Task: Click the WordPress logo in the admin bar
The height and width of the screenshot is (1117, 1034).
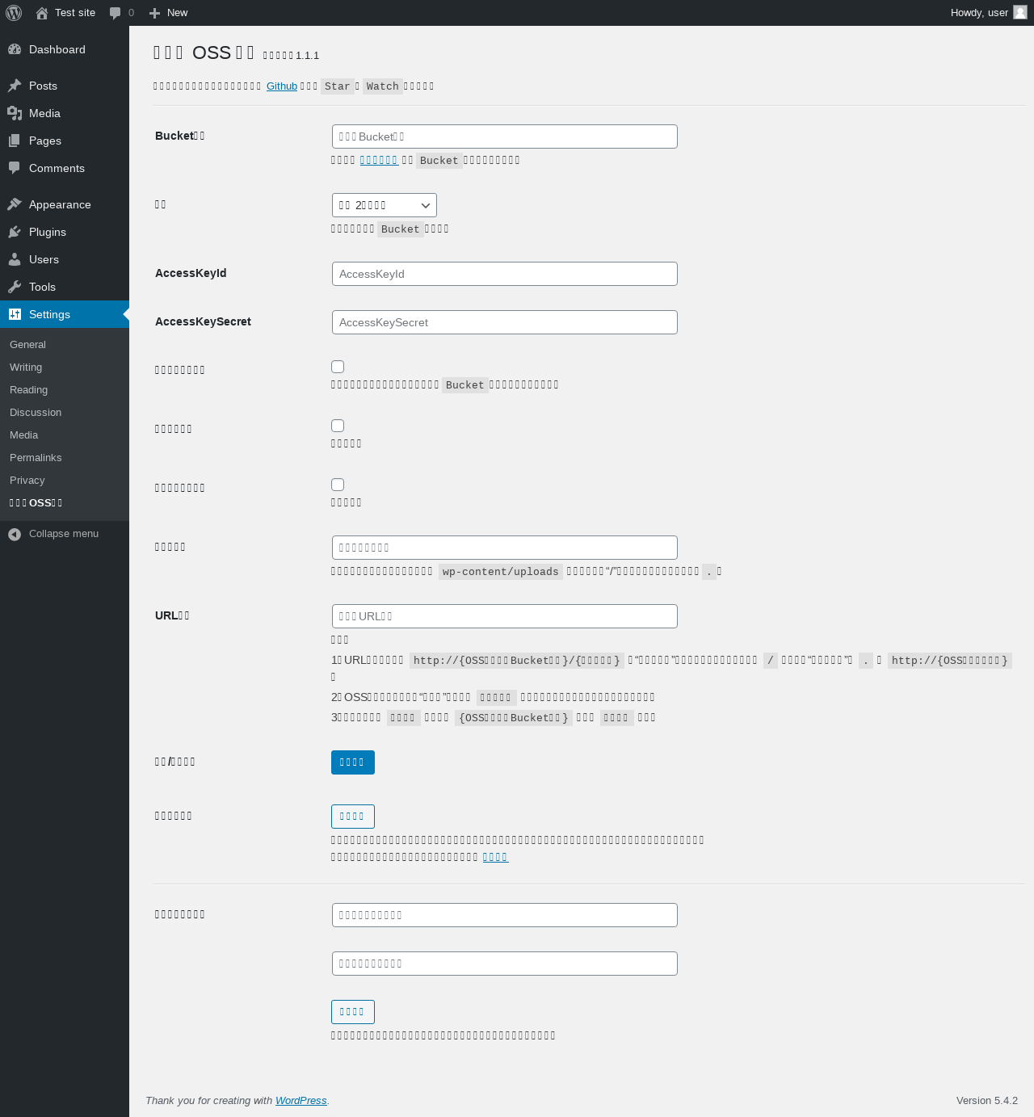Action: (x=14, y=13)
